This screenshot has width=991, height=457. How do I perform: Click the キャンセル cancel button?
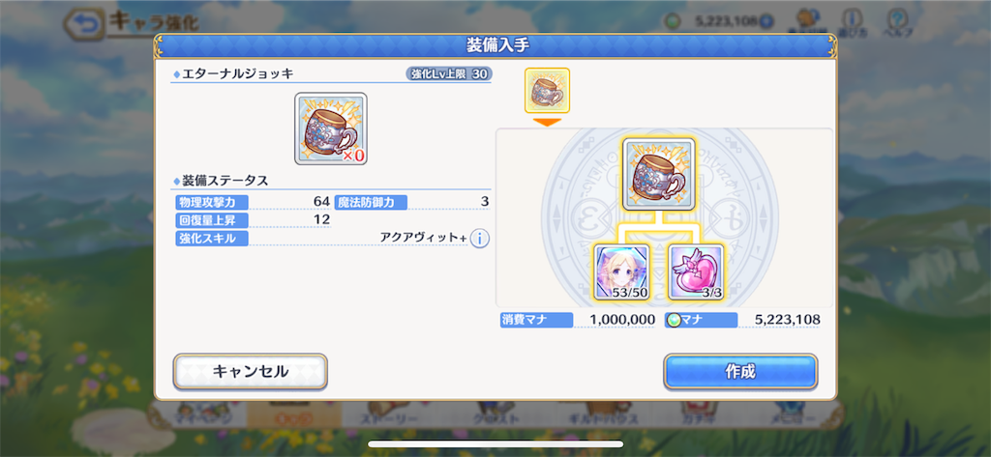[x=251, y=372]
